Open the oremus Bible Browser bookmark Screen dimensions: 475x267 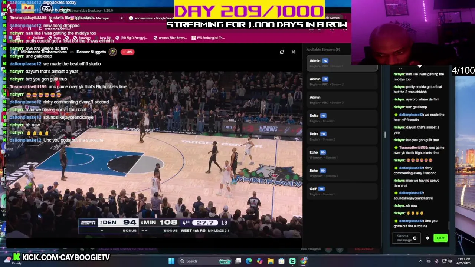pos(170,38)
